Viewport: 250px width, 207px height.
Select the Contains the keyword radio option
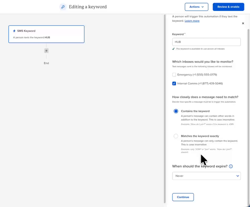176,111
